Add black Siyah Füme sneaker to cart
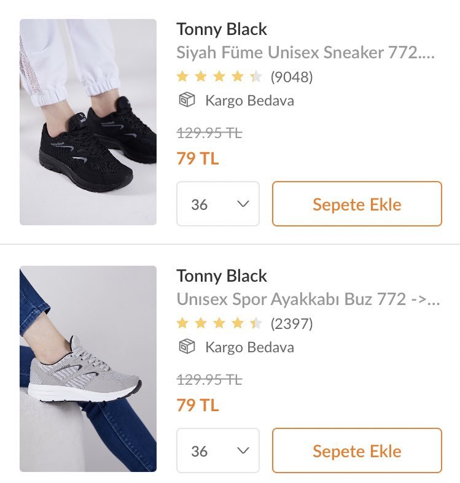 click(357, 204)
